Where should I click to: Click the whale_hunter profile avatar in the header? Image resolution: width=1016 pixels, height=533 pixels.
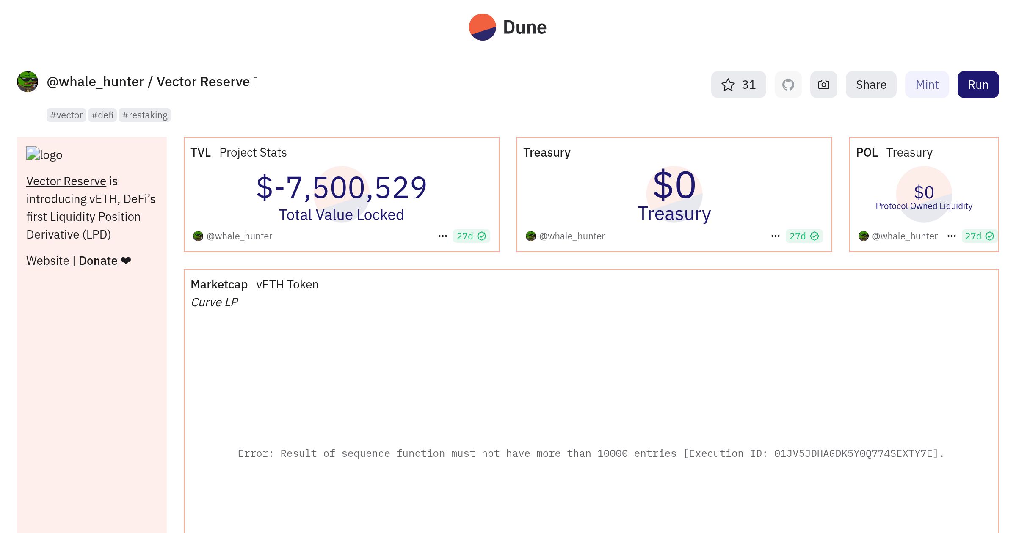pos(28,82)
